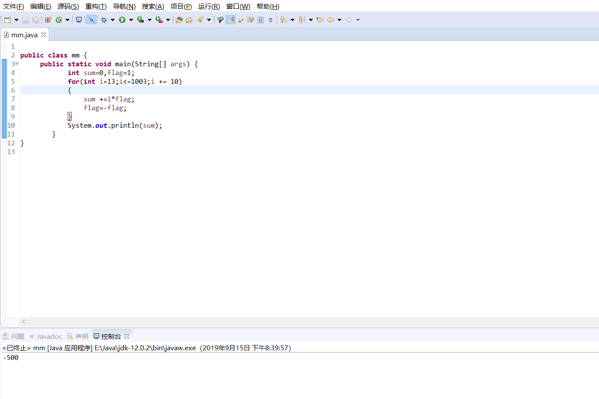Expand the New Java Class dropdown arrow
The width and height of the screenshot is (599, 399).
67,20
